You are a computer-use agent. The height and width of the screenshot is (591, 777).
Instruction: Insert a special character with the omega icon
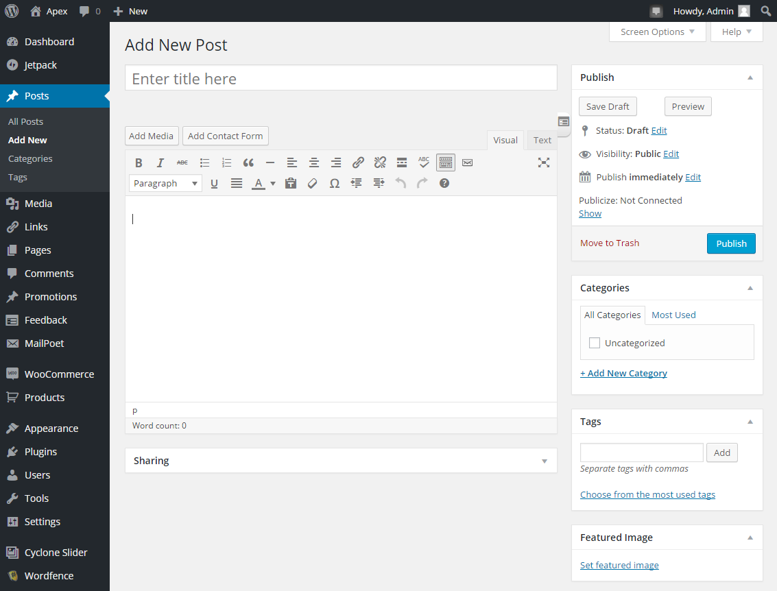coord(335,183)
